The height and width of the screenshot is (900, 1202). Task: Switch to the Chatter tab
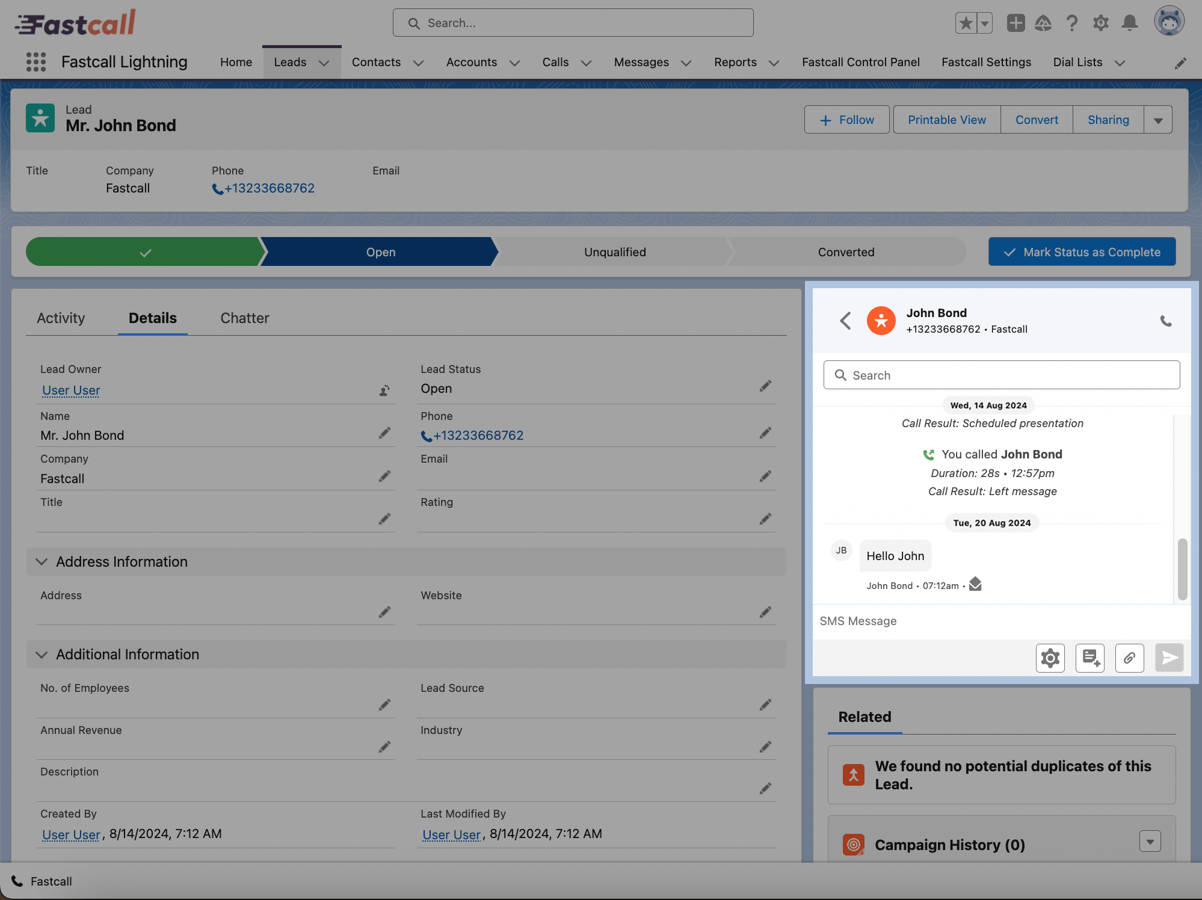click(x=244, y=318)
